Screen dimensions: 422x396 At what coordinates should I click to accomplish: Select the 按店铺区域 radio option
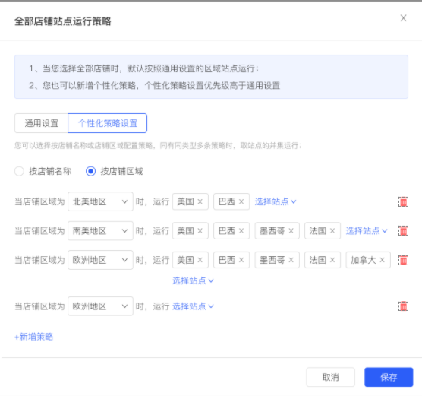pyautogui.click(x=90, y=171)
